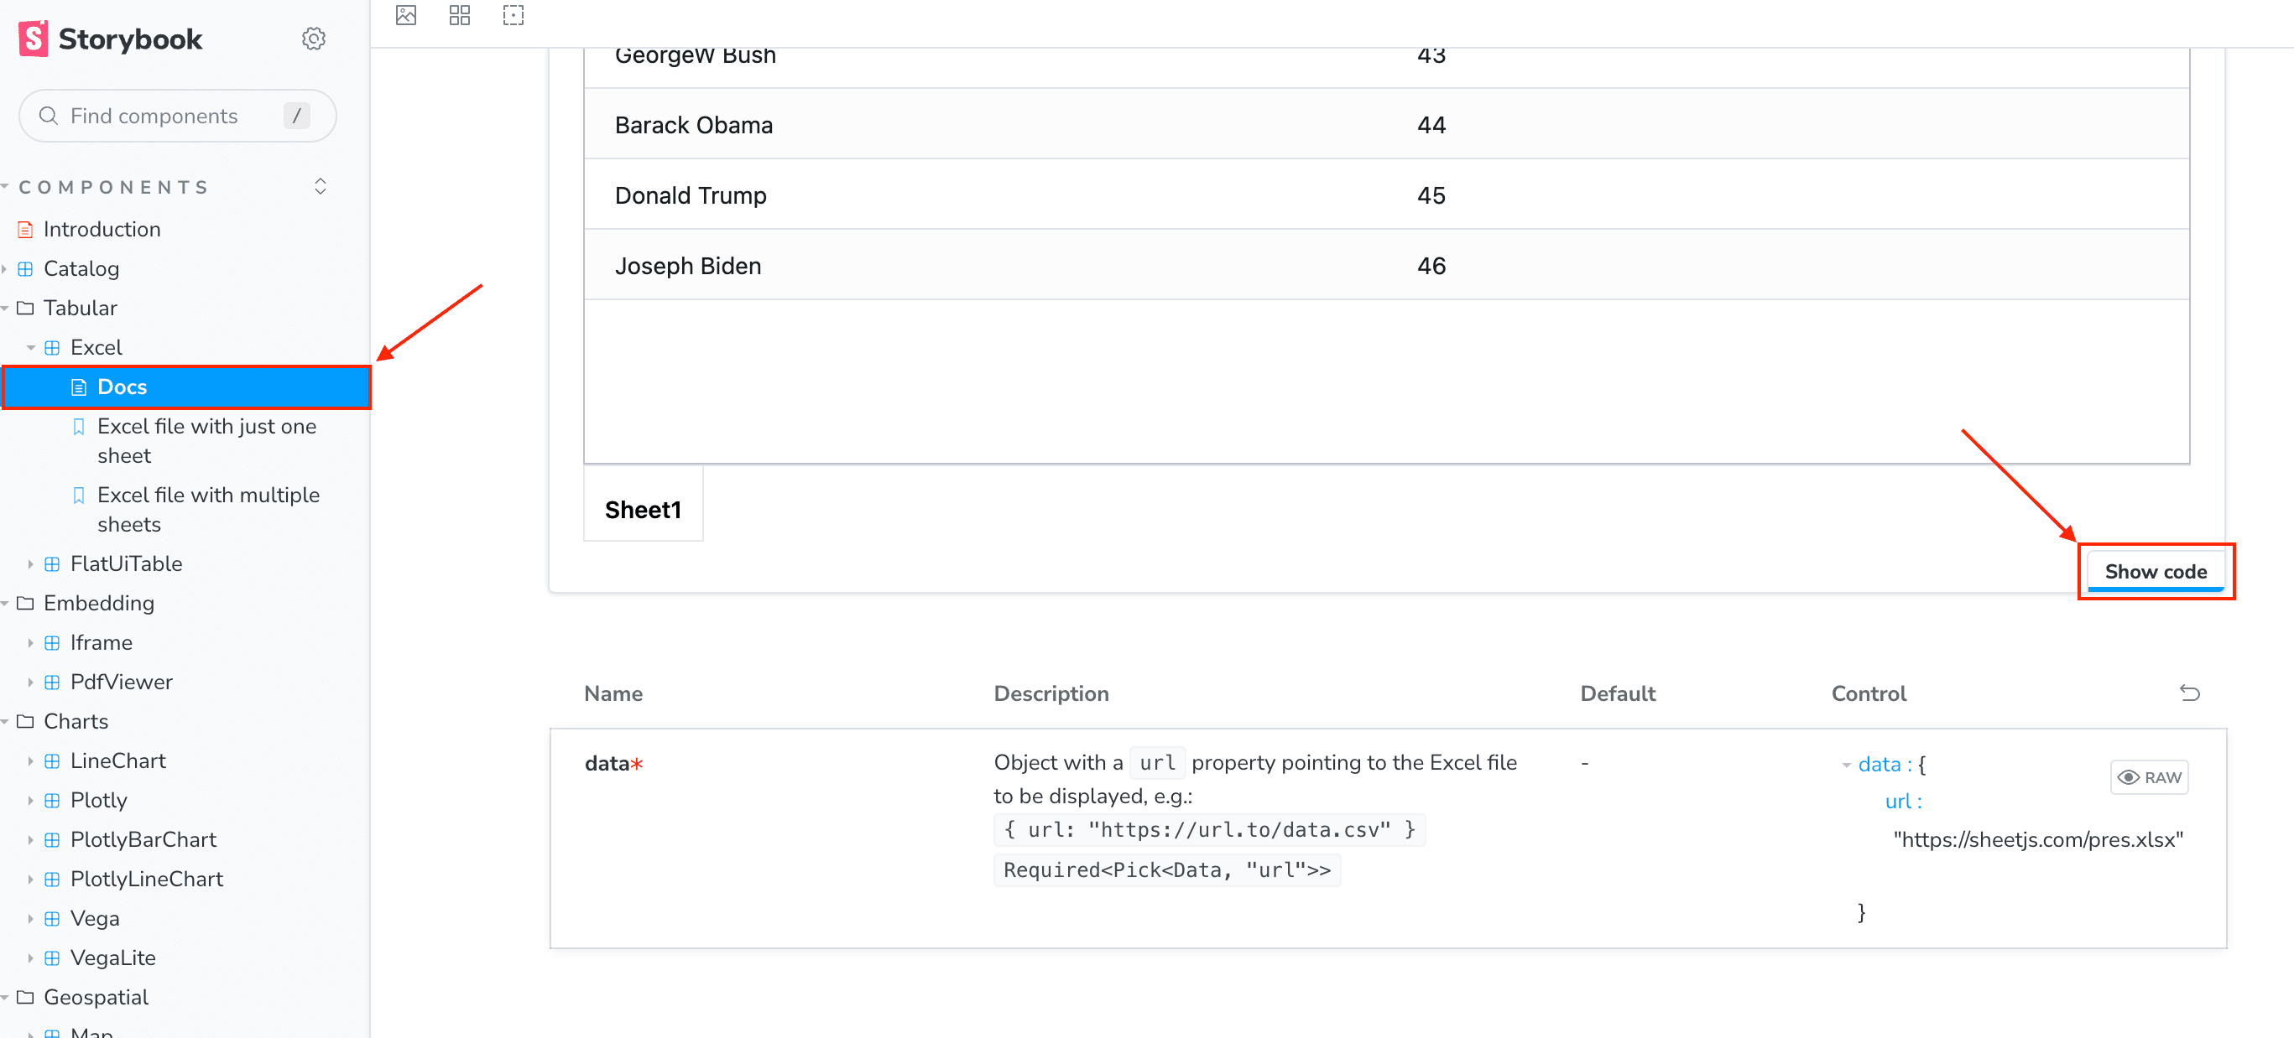Click the bookmark icon beside Excel file story
Image resolution: width=2294 pixels, height=1038 pixels.
(78, 428)
